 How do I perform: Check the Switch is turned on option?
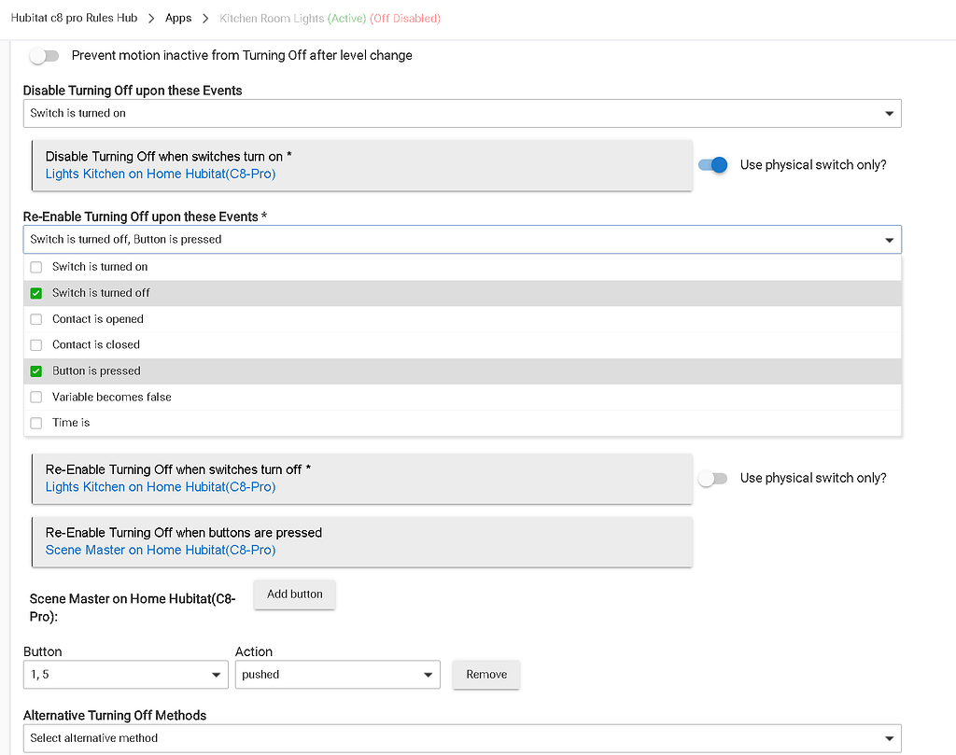click(36, 267)
